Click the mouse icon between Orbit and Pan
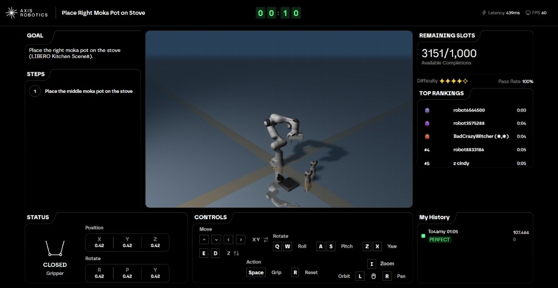This screenshot has height=288, width=558. coord(373,276)
